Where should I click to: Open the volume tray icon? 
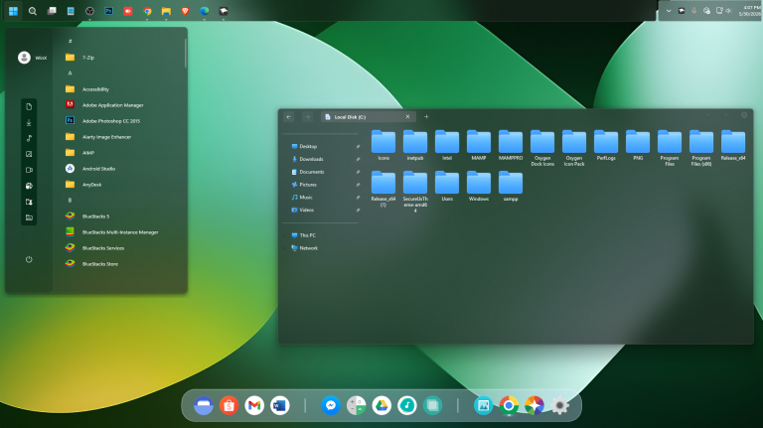(x=728, y=11)
